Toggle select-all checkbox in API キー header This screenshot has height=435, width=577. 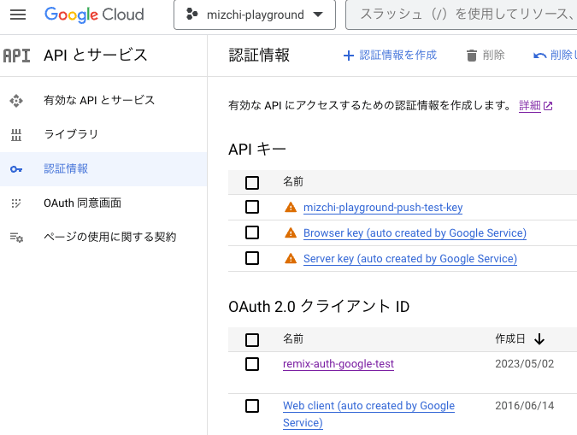252,183
